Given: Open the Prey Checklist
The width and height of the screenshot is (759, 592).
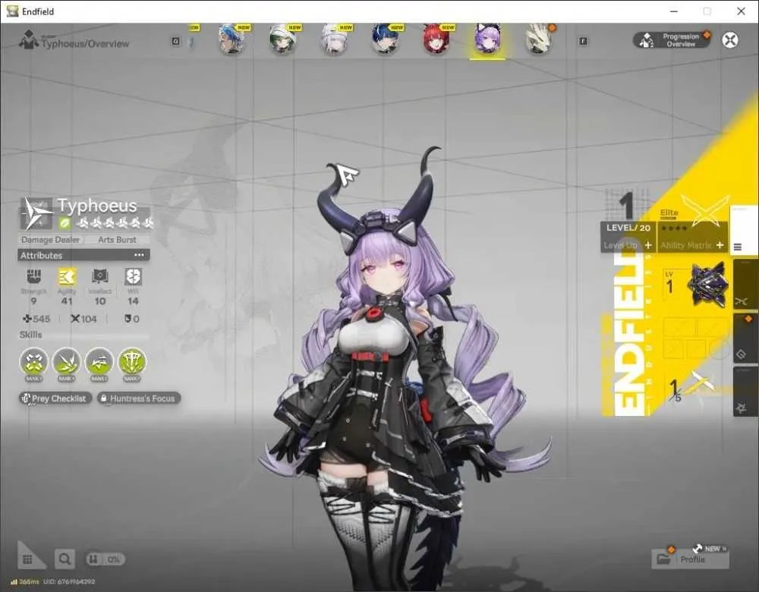Looking at the screenshot, I should pos(55,398).
